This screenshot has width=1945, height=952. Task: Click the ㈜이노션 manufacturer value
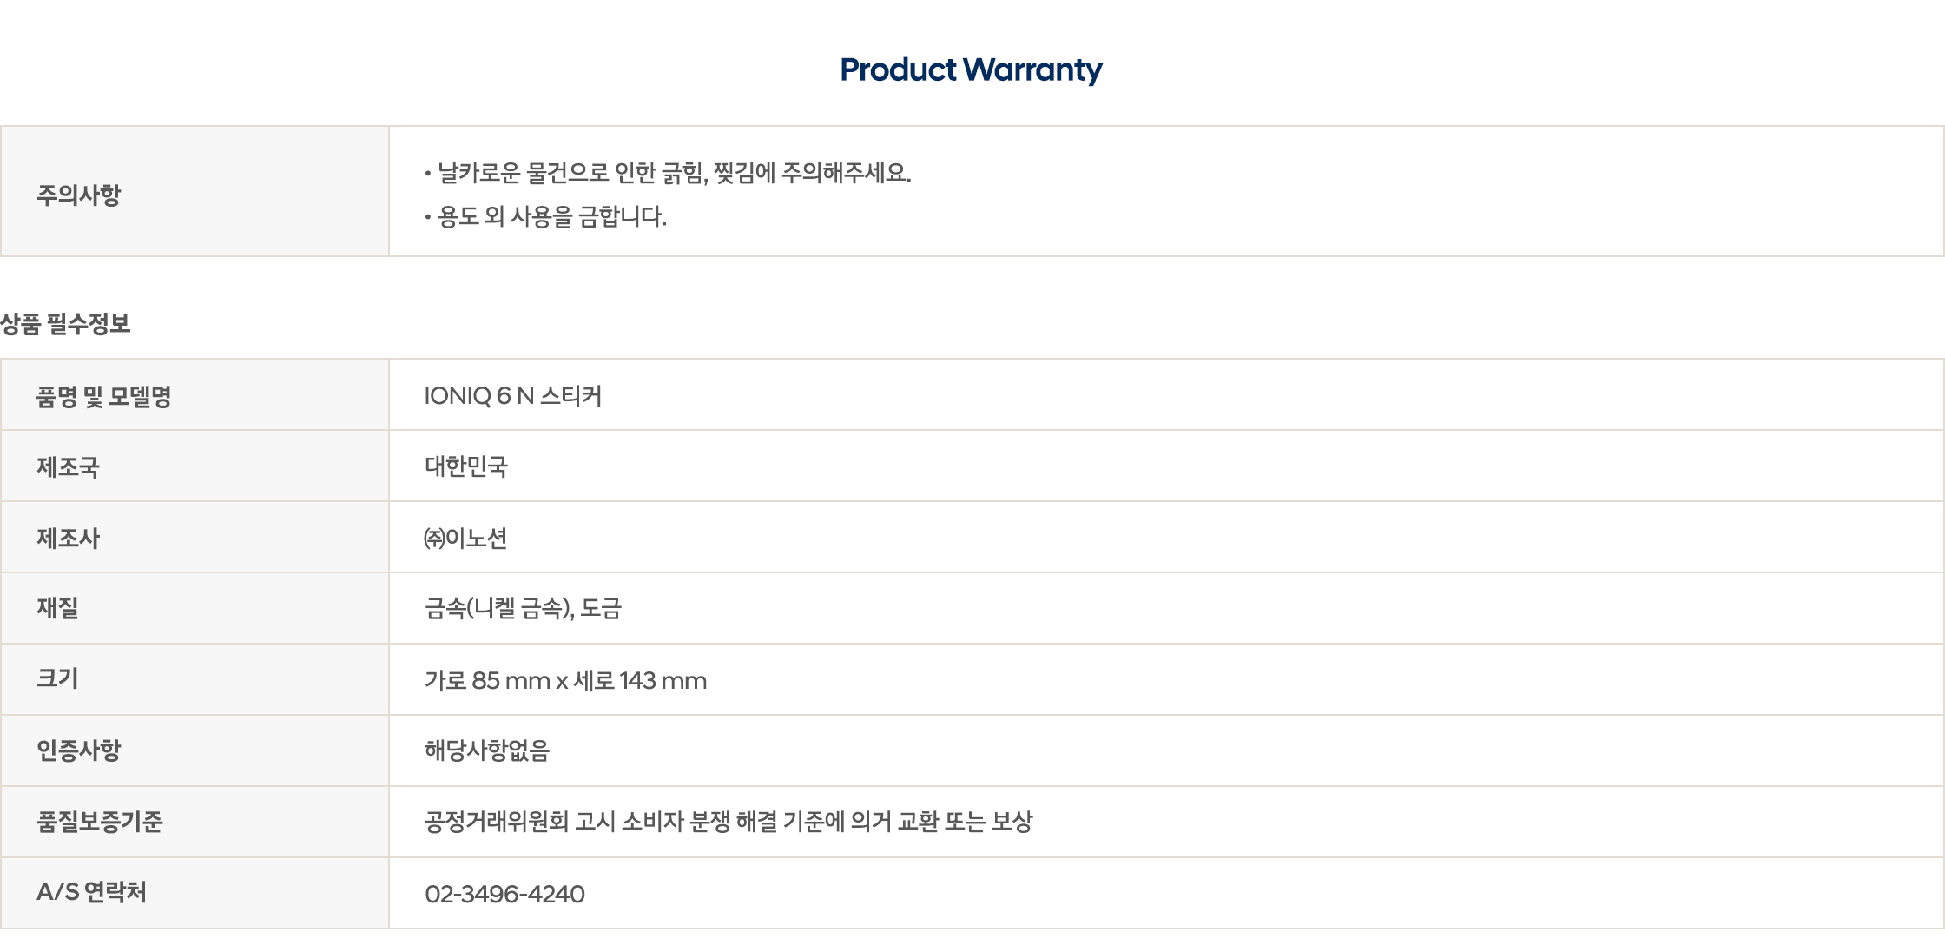(x=465, y=539)
